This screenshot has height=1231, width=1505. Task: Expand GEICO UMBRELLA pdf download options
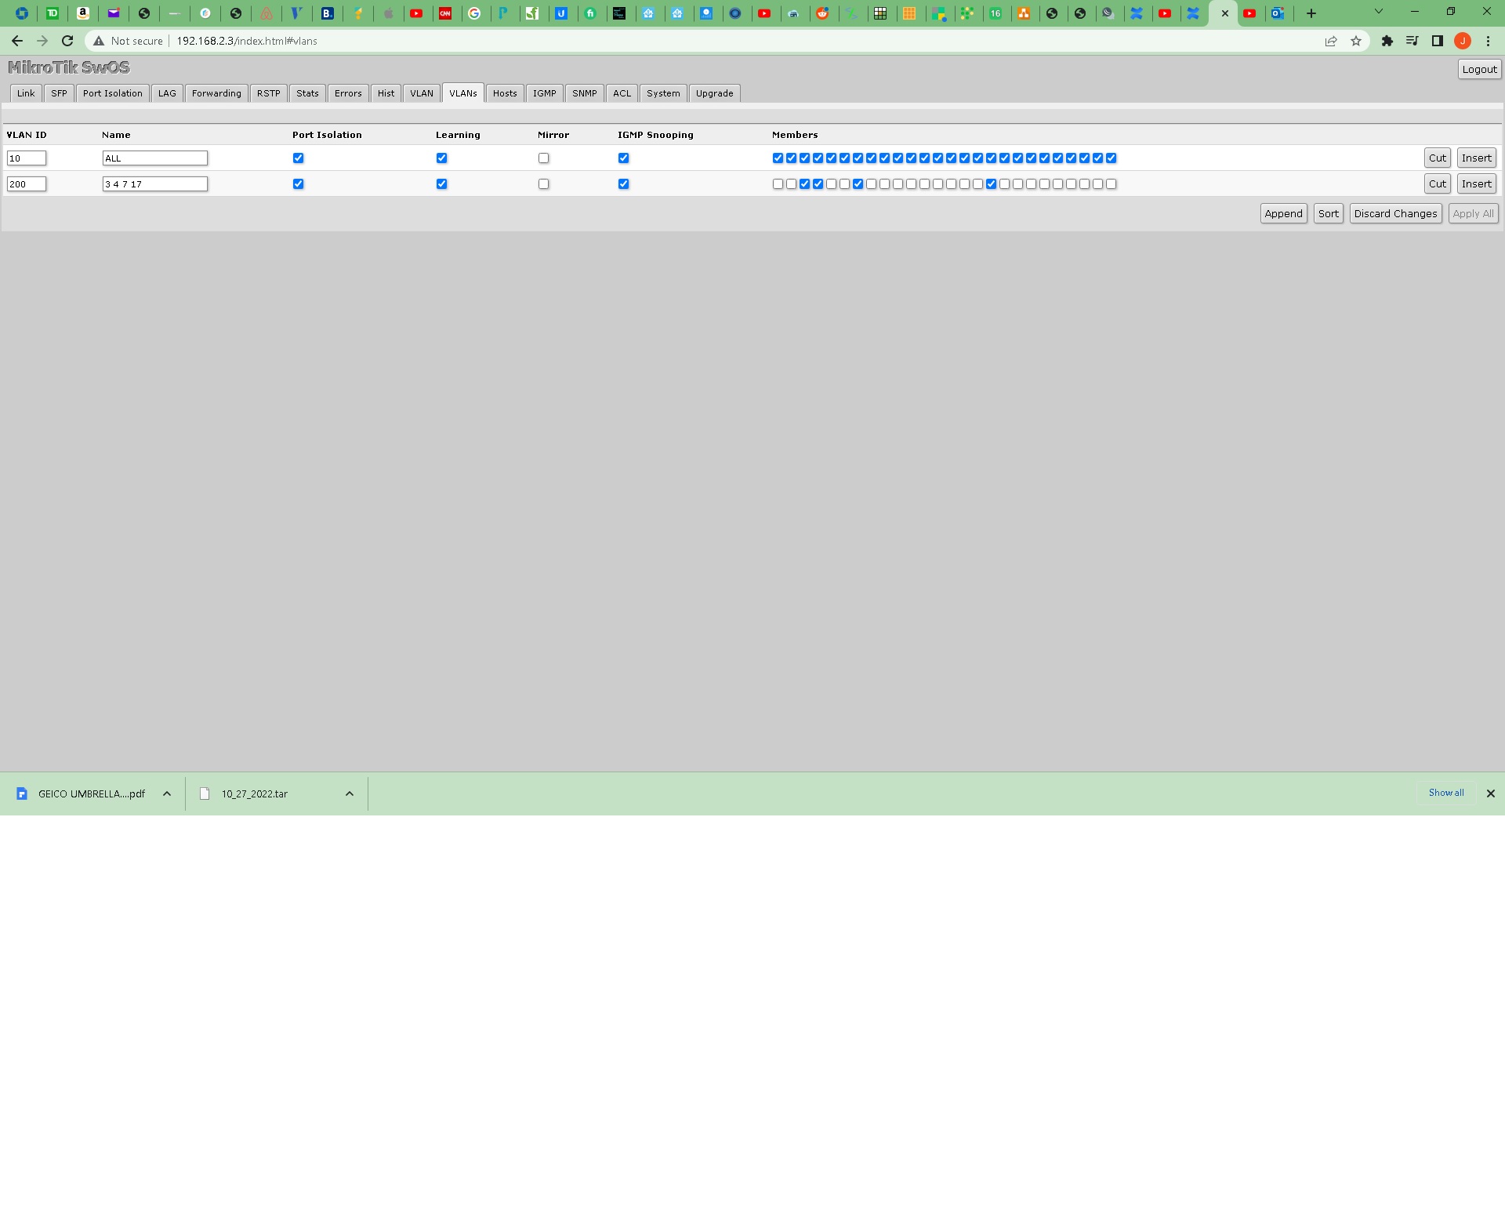click(x=167, y=793)
